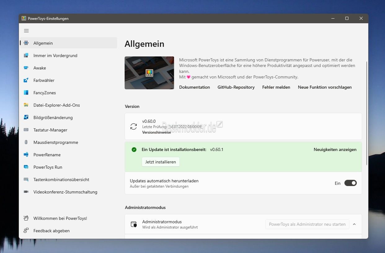Click the Administratormodus shield icon
Image resolution: width=385 pixels, height=253 pixels.
tap(134, 224)
